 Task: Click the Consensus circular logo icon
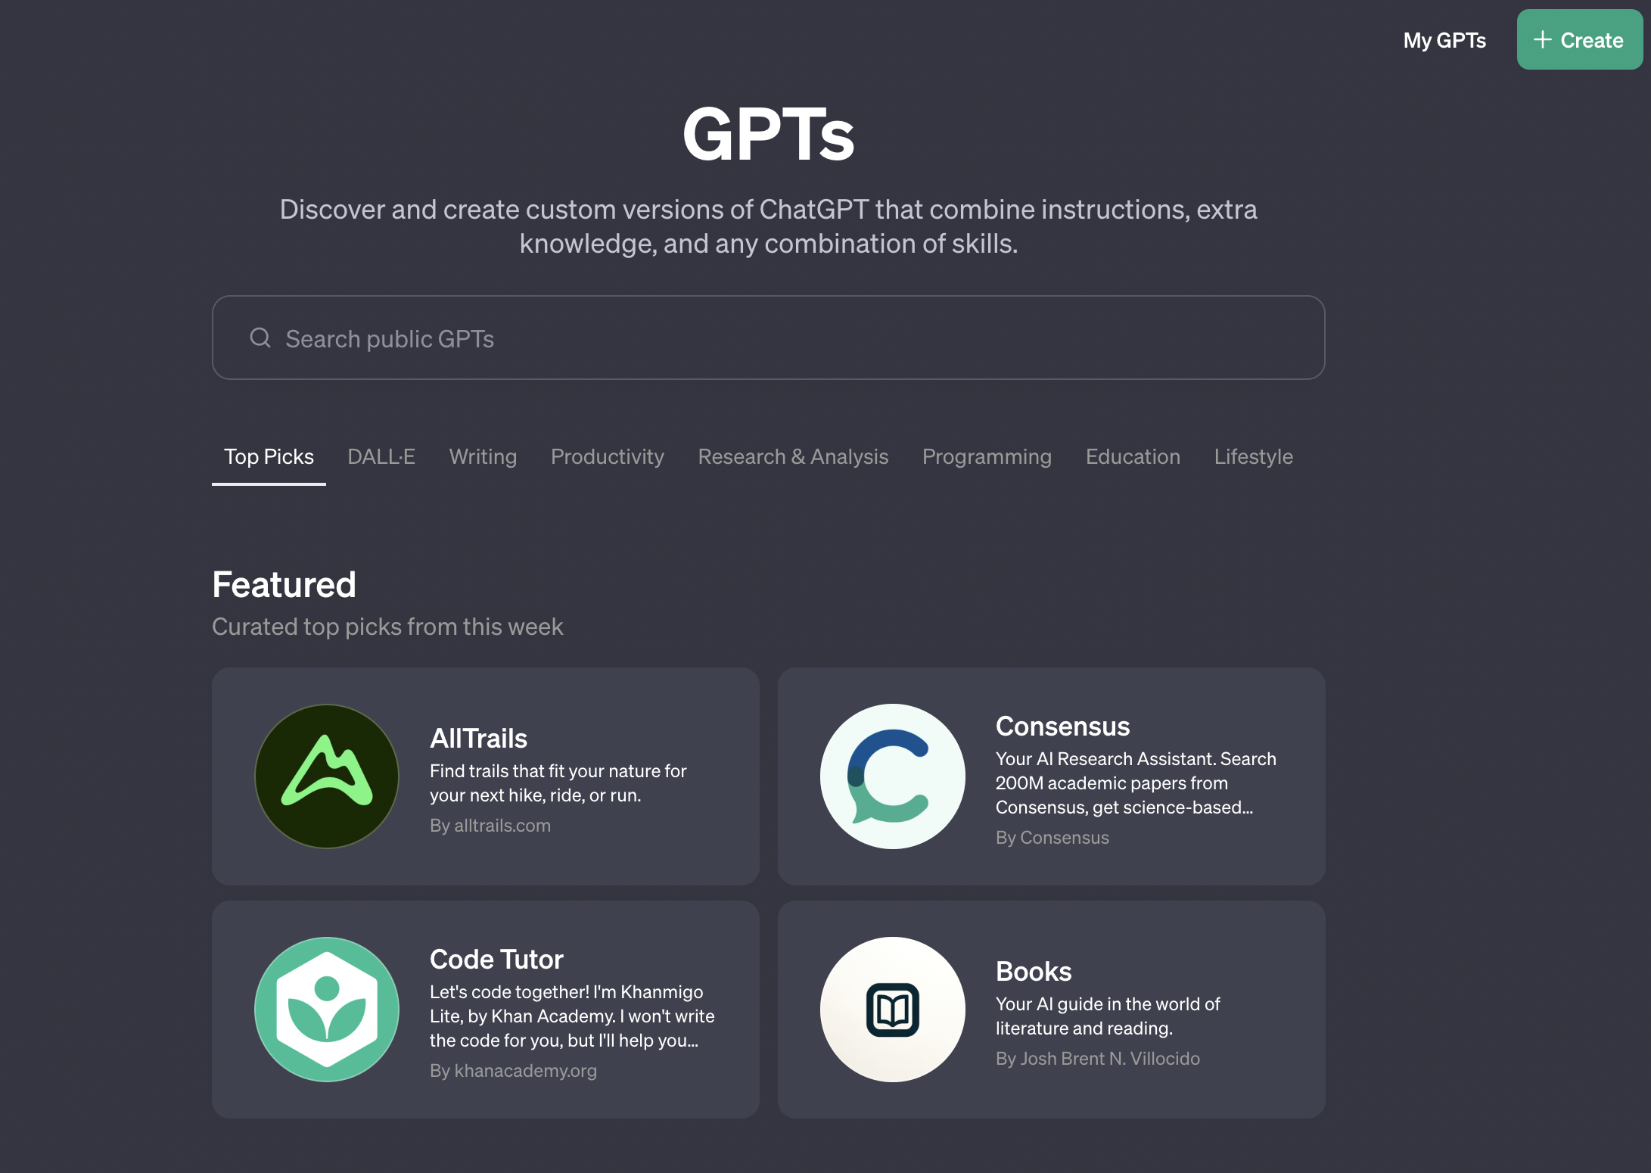(x=893, y=776)
